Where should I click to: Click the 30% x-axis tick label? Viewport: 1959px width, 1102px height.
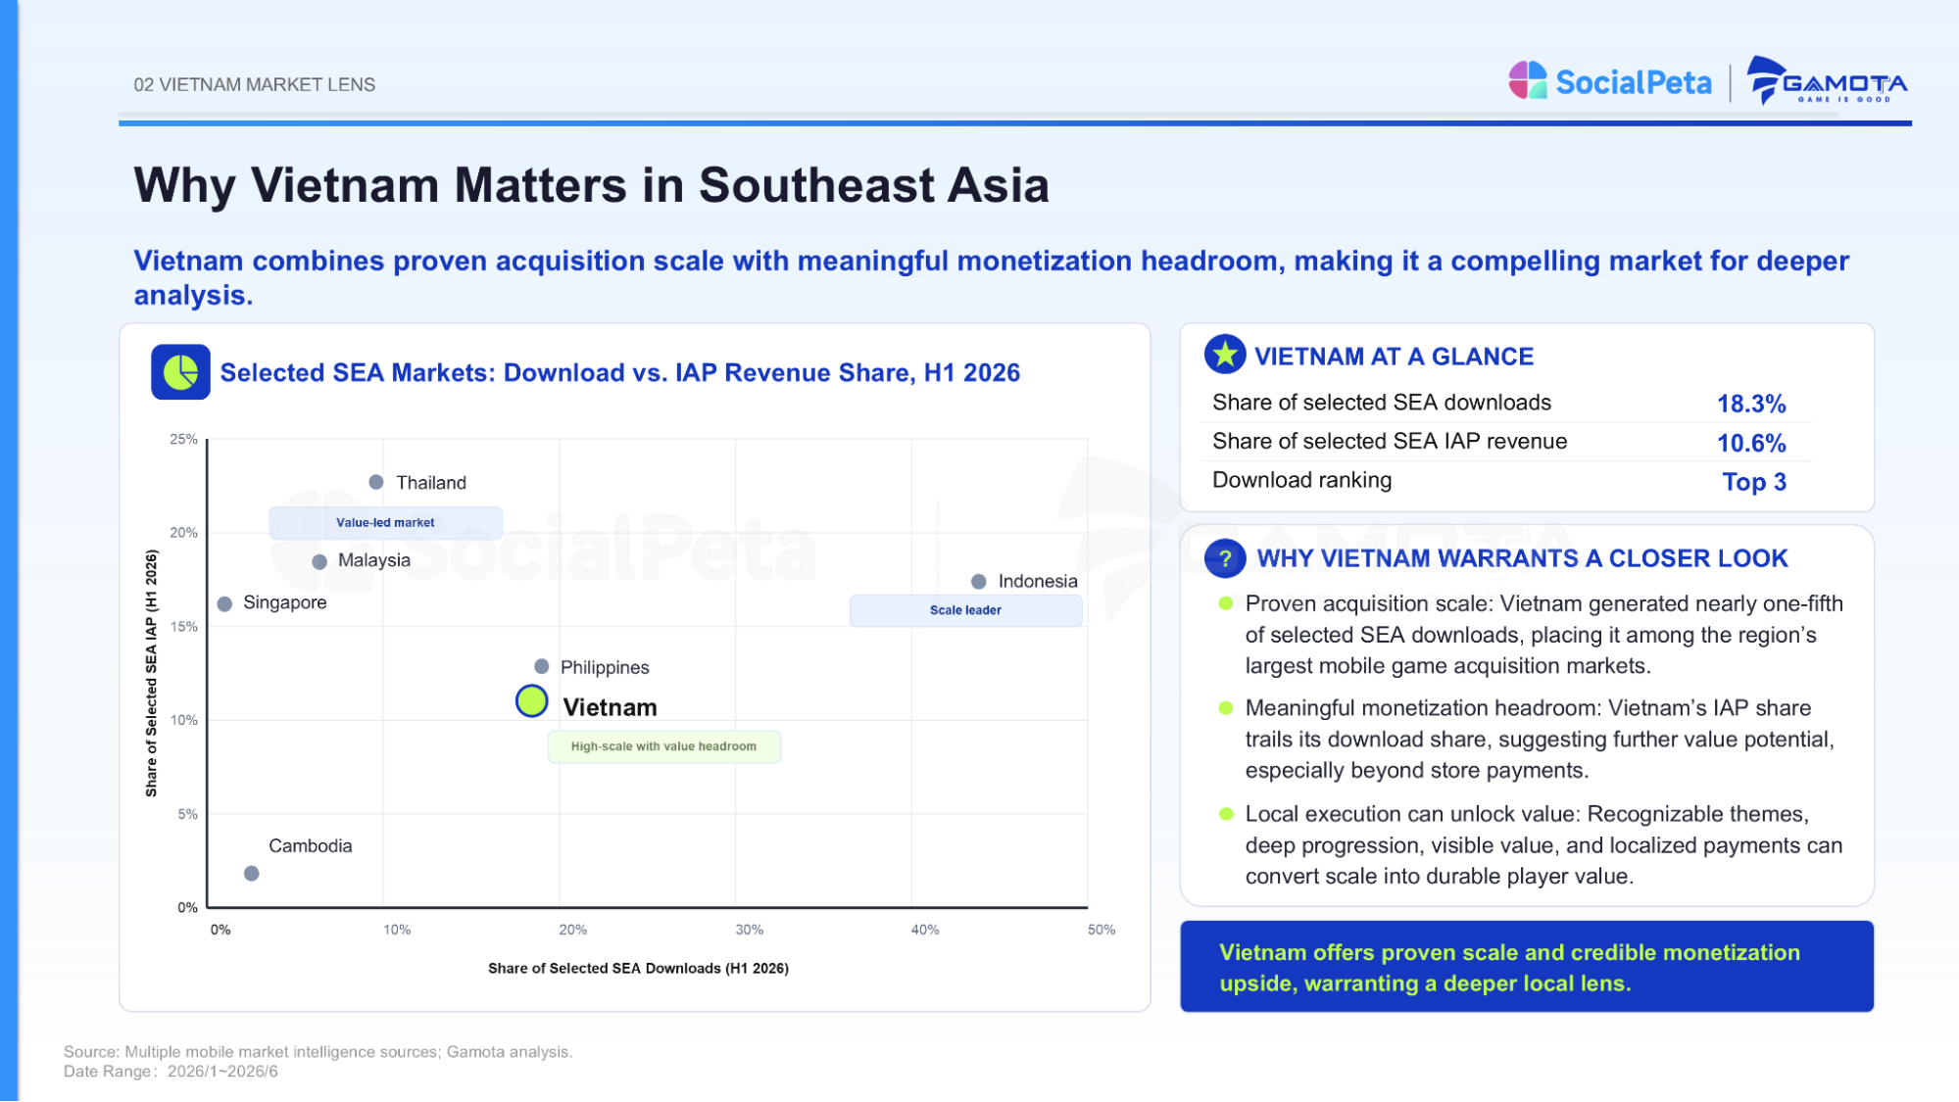pos(749,930)
